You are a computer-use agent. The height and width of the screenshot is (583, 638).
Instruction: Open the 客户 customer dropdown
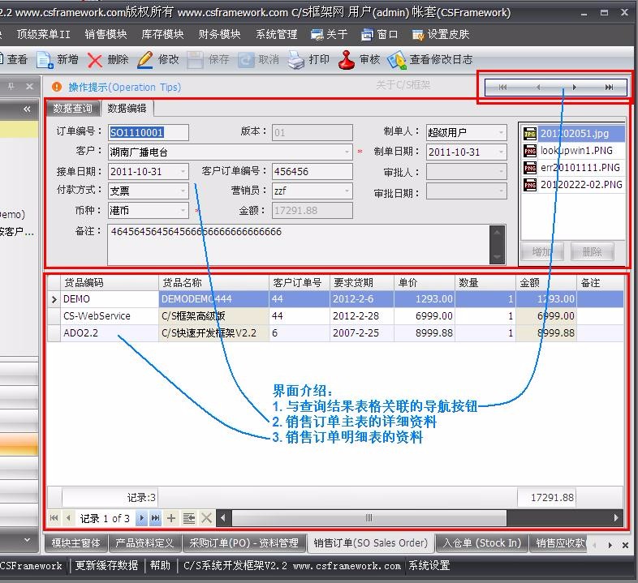347,152
